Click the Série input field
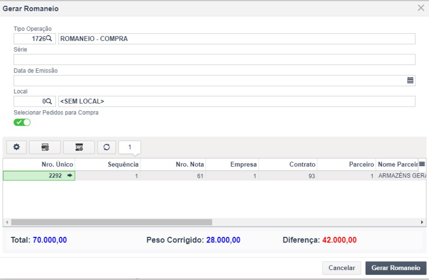 coord(215,59)
